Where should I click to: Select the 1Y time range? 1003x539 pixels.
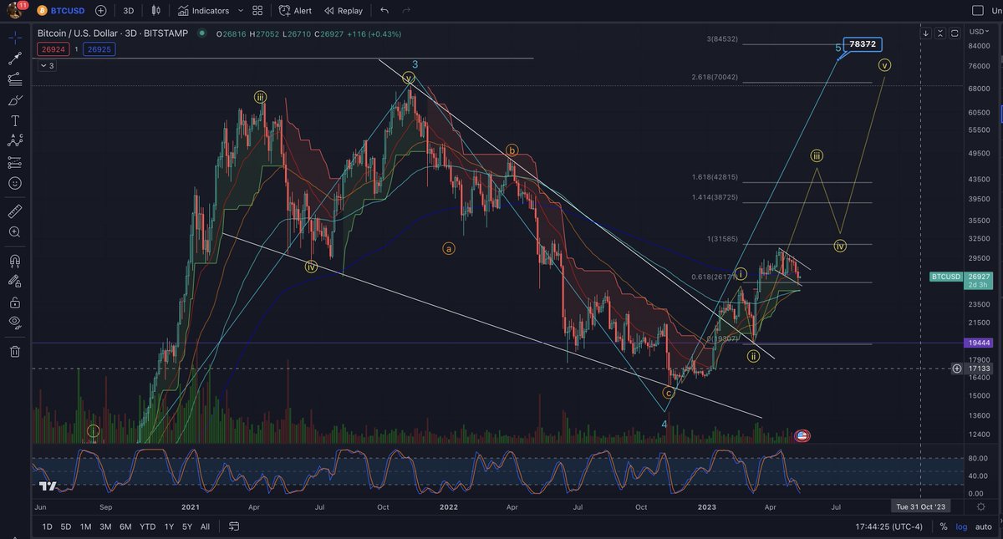click(169, 526)
